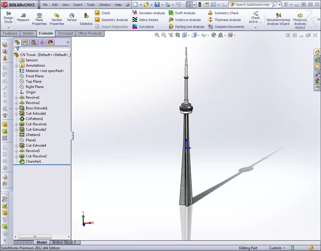Screen dimensions: 321x251
Task: Click the Save toolbar icon
Action: coord(157,4)
